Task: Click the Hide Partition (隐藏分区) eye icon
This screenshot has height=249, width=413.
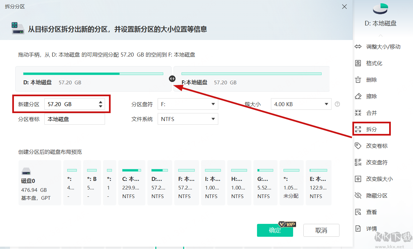Action: [358, 195]
